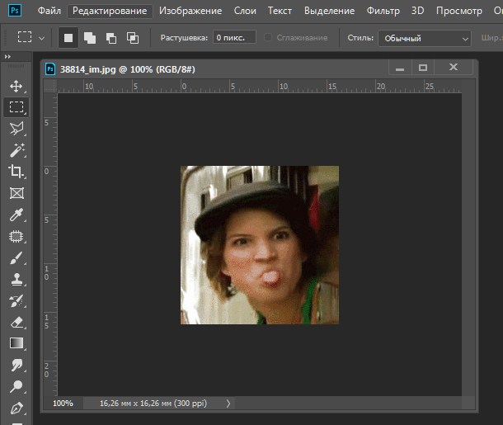
Task: Click the Photoshop logo icon
Action: (15, 10)
